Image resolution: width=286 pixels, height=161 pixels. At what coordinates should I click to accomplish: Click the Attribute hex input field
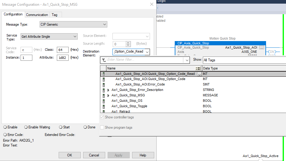(x=63, y=58)
